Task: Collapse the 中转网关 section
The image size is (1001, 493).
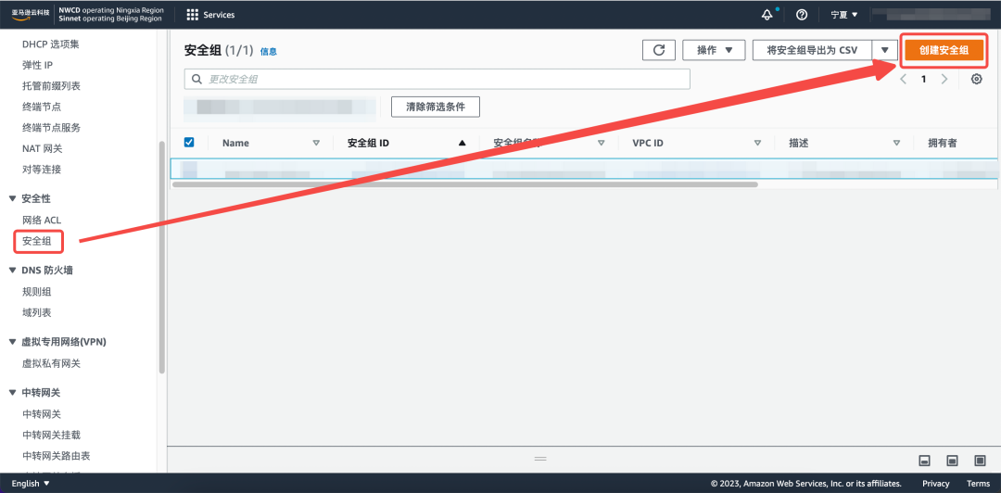Action: [12, 393]
